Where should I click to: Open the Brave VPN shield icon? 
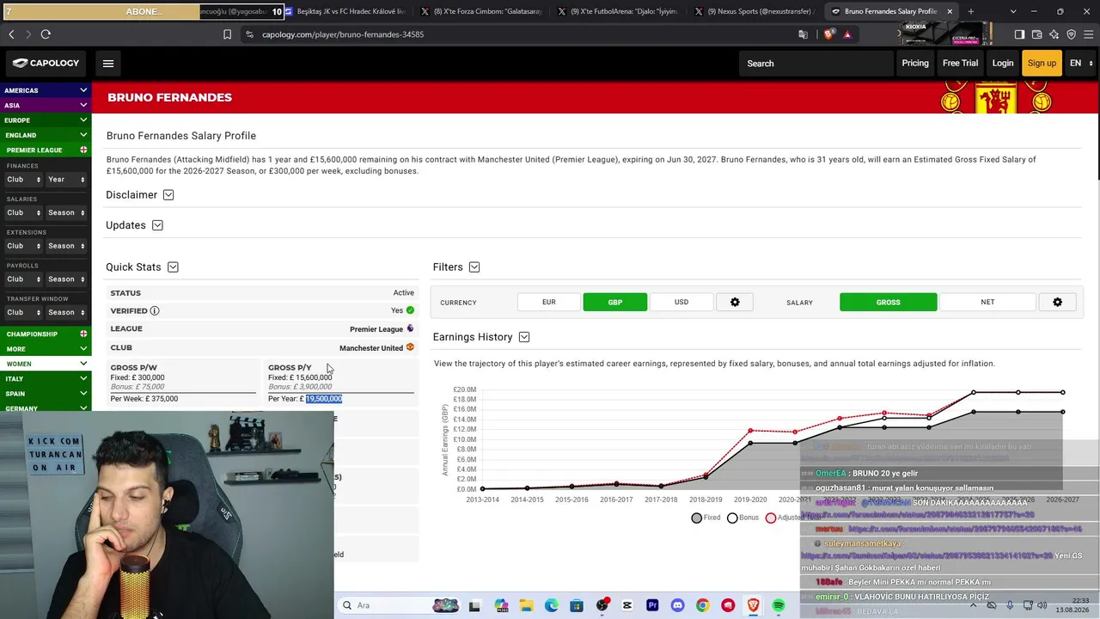[x=1071, y=34]
